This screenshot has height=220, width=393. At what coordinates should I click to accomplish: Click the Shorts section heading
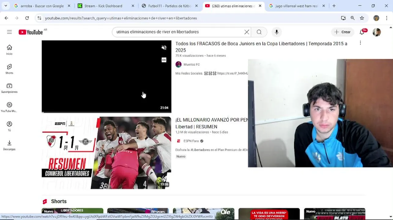pos(59,201)
